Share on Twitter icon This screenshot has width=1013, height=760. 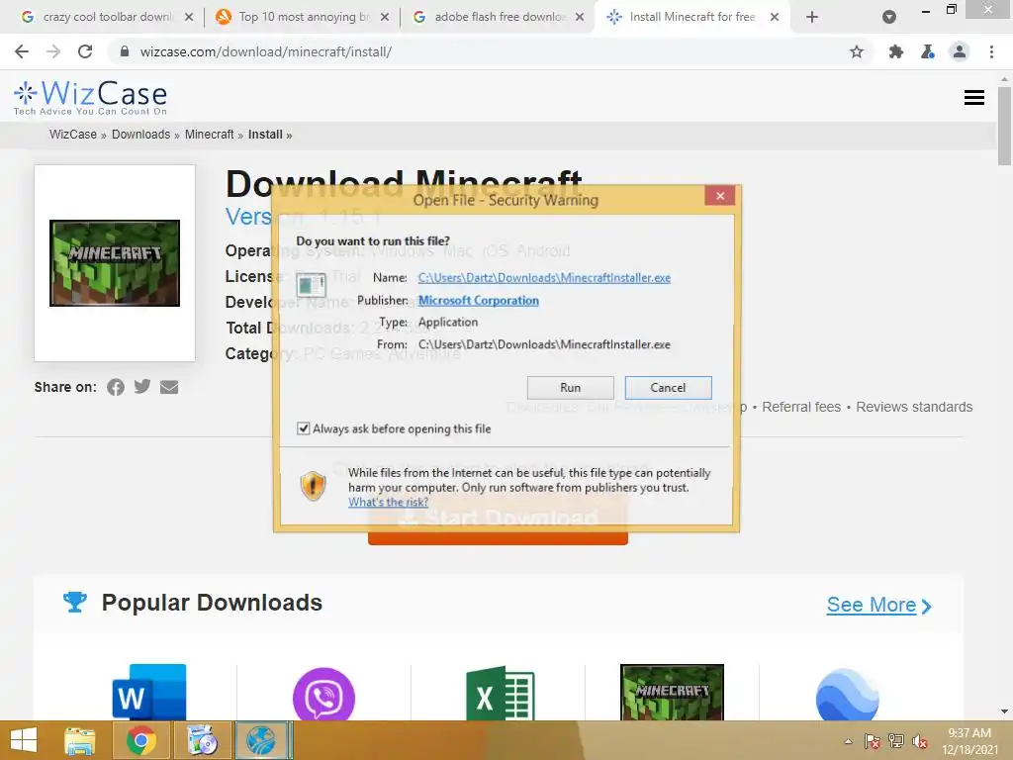[x=142, y=387]
